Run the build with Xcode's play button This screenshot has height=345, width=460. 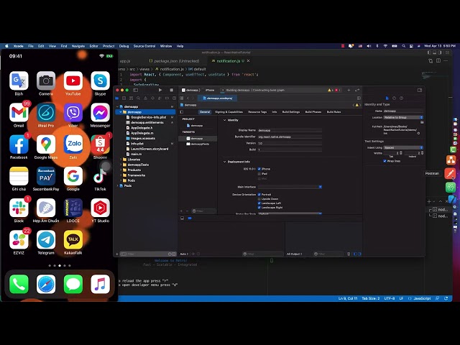pos(160,90)
